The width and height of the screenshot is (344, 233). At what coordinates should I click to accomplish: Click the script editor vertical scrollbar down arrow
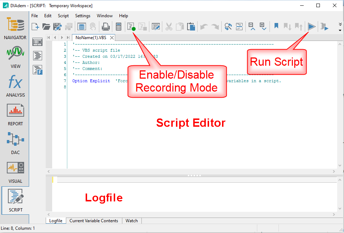(340, 166)
